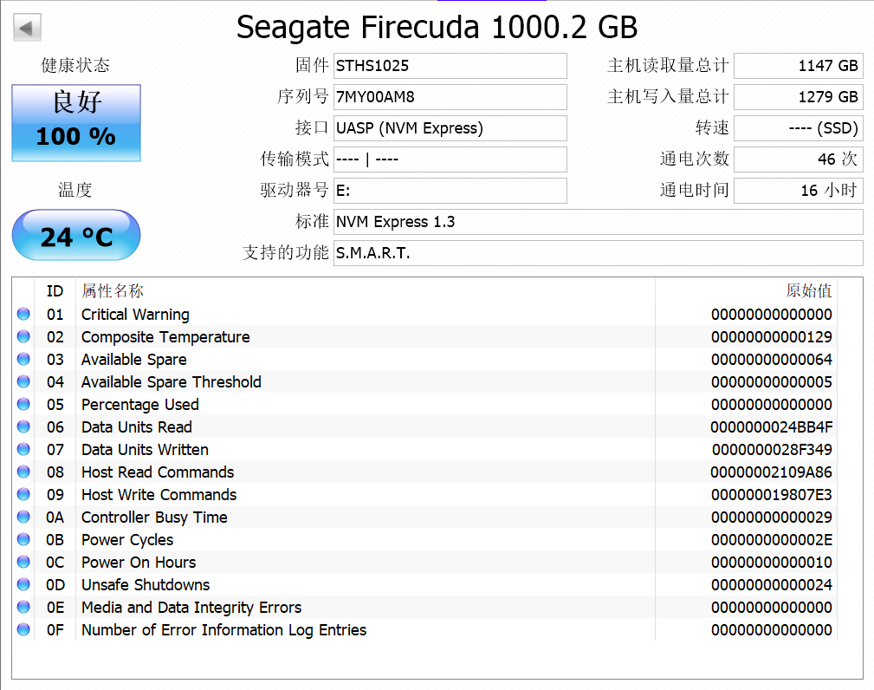Click the total host reads 1147 GB value

click(798, 66)
